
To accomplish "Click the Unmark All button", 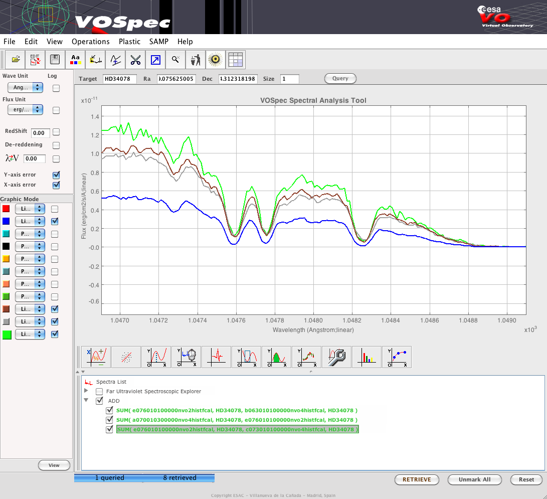I will point(474,479).
